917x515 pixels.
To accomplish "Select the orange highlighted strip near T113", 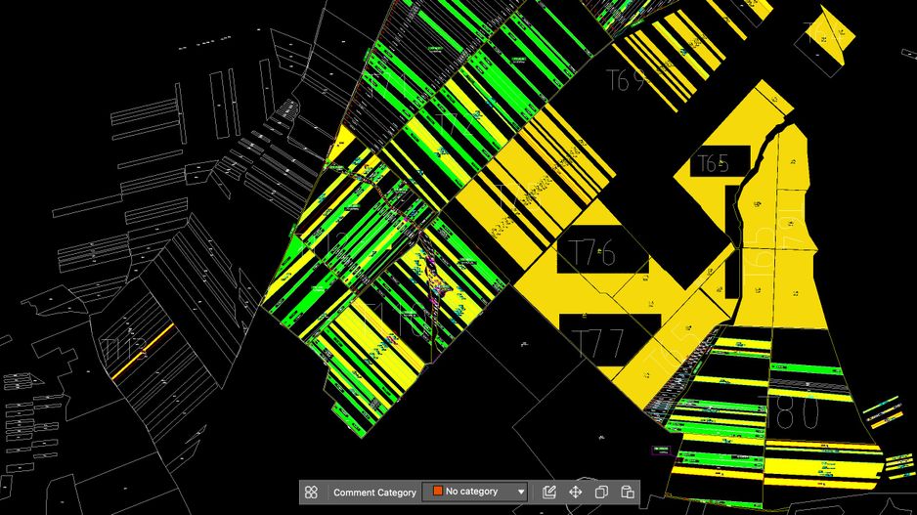I will (x=143, y=353).
